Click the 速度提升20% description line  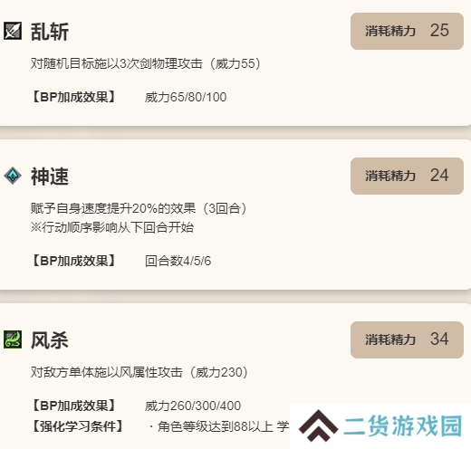(139, 208)
